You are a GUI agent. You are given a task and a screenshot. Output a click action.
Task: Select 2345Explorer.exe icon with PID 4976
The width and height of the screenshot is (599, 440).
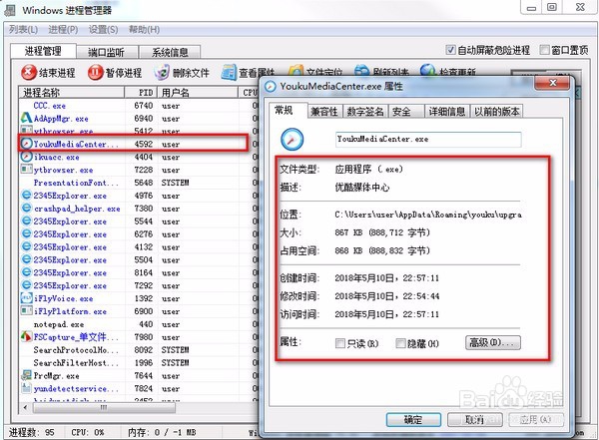[x=26, y=196]
